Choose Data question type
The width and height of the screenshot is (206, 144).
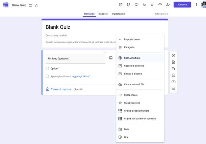tap(140, 129)
